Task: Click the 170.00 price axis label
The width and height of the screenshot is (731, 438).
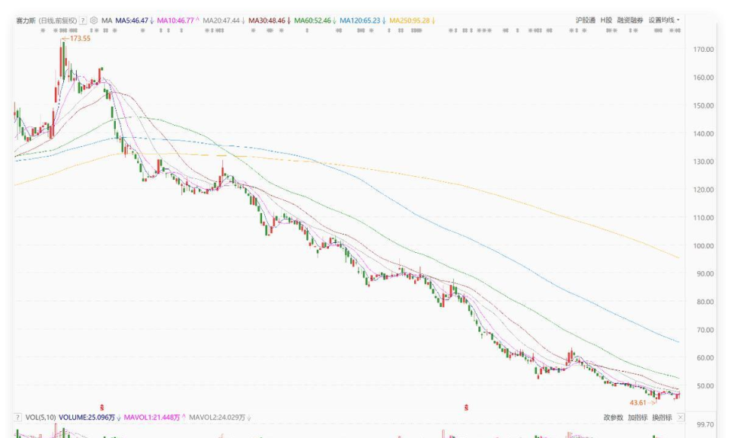Action: click(704, 50)
